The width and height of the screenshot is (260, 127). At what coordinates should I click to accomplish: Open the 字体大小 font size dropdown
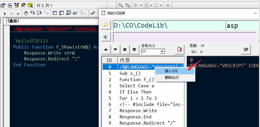(x=162, y=52)
